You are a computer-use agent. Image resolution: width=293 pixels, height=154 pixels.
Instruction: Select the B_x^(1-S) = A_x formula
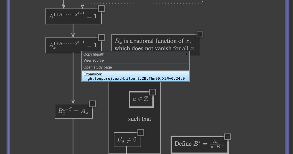click(73, 111)
